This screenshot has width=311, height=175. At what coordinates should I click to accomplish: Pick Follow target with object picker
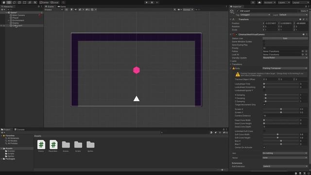pos(303,51)
